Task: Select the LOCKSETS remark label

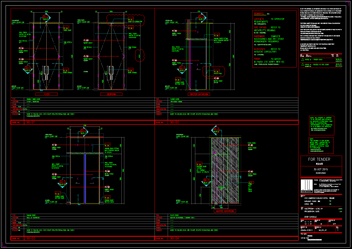Action: pos(259,19)
